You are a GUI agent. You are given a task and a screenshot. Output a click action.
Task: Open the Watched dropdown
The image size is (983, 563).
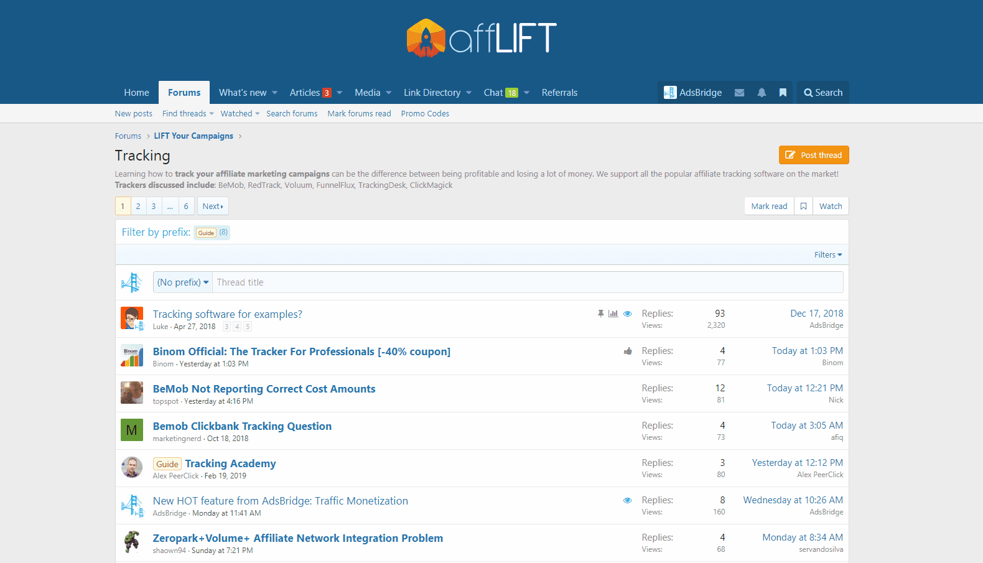coord(240,114)
